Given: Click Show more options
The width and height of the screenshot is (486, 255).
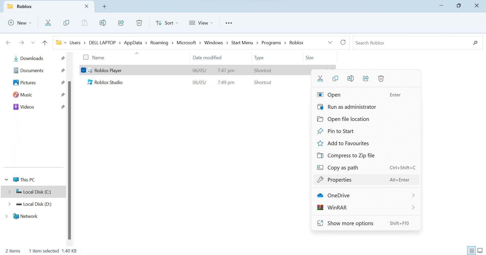Looking at the screenshot, I should tap(366, 223).
